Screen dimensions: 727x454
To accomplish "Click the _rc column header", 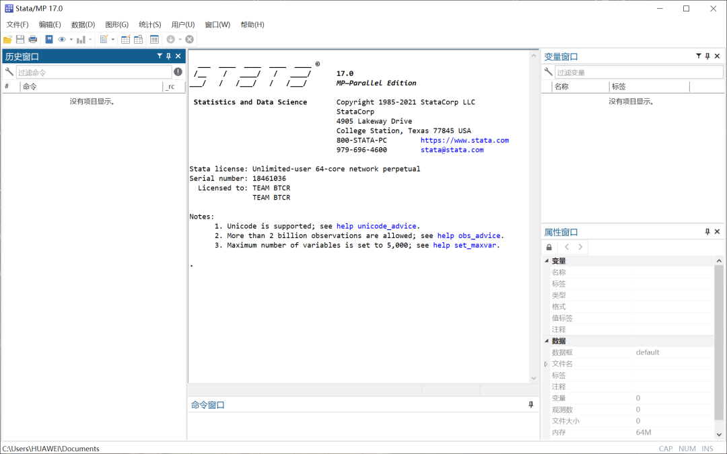I will coord(174,87).
